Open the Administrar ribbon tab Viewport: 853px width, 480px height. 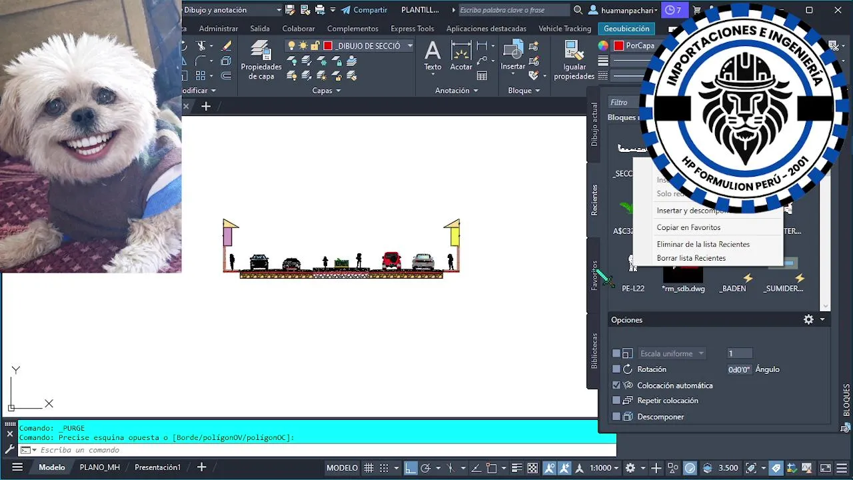pyautogui.click(x=219, y=29)
